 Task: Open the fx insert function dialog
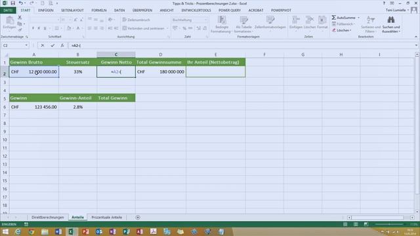point(62,45)
